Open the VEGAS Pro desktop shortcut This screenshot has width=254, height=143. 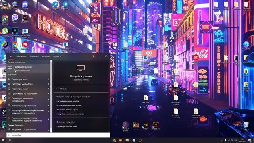point(15,32)
